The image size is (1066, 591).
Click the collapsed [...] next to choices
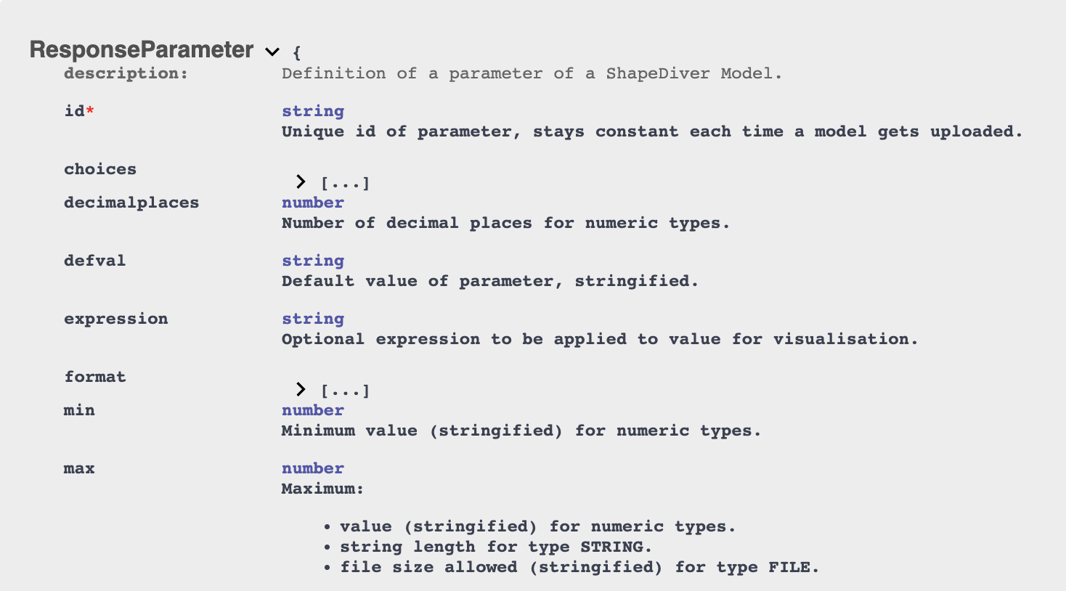[x=346, y=183]
